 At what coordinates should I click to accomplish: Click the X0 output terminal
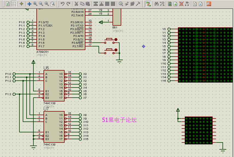[80, 74]
